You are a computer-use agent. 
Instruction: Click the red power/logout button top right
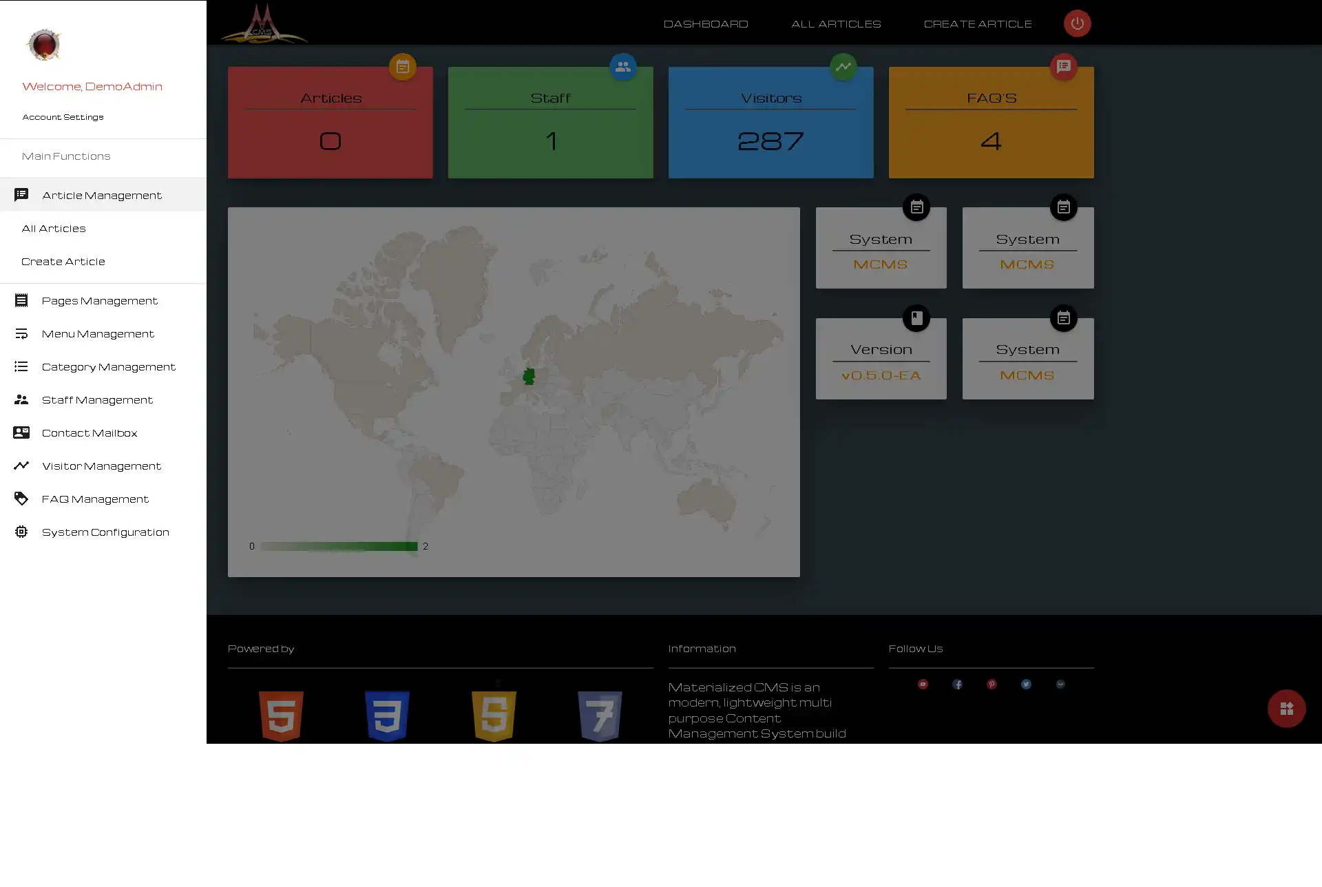1078,23
